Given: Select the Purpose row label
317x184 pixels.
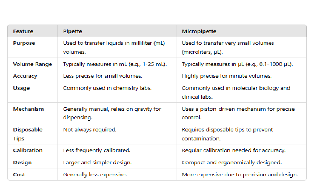Looking at the screenshot, I should 24,43.
